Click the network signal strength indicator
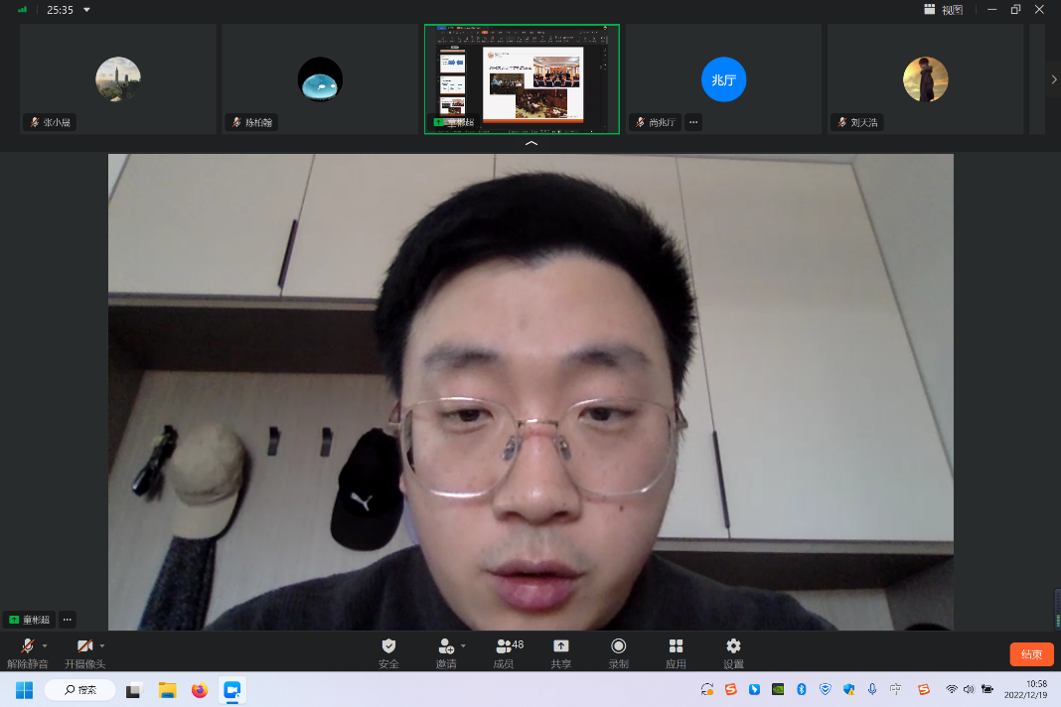This screenshot has width=1061, height=707. [23, 10]
